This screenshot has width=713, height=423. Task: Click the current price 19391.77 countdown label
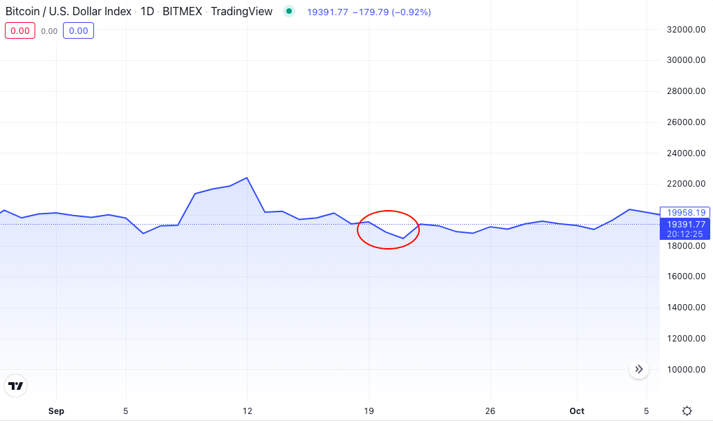click(685, 229)
